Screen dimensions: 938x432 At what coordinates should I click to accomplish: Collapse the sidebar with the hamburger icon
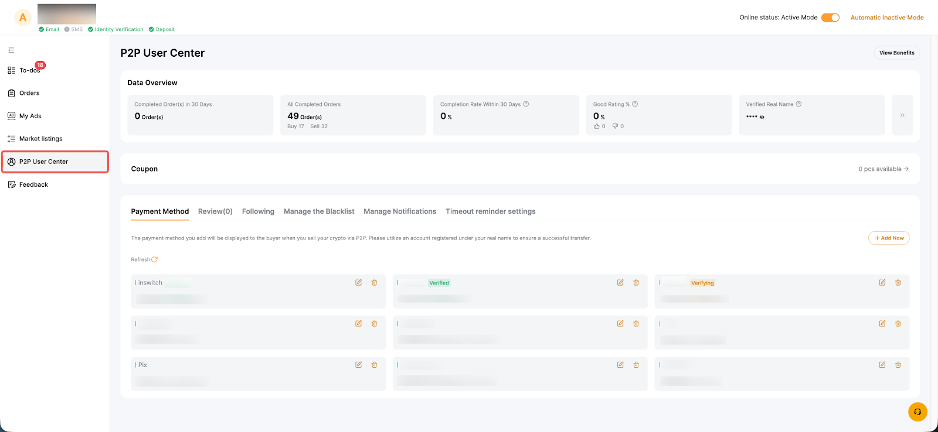[x=11, y=50]
